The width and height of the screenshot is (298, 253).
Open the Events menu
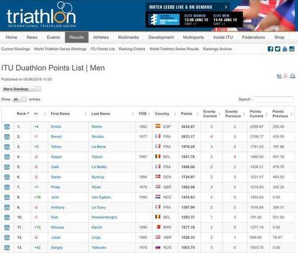tap(53, 37)
